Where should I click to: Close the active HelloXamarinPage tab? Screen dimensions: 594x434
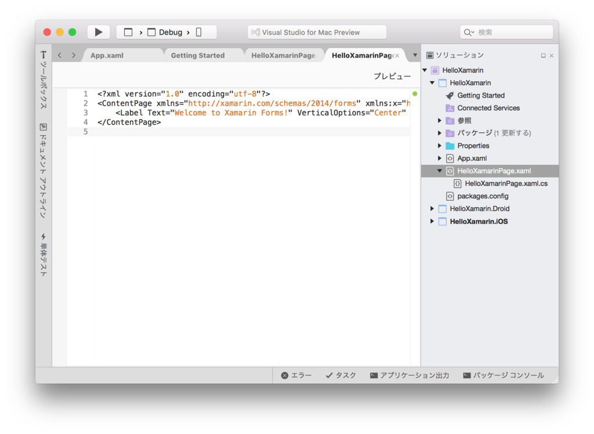[397, 56]
